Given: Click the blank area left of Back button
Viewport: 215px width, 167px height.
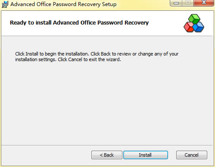Looking at the screenshot, I should pos(46,155).
